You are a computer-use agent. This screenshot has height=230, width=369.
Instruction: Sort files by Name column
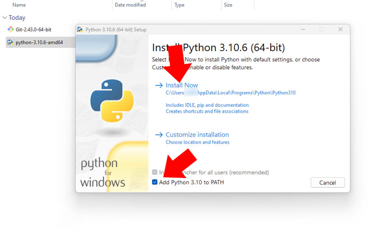[x=19, y=5]
